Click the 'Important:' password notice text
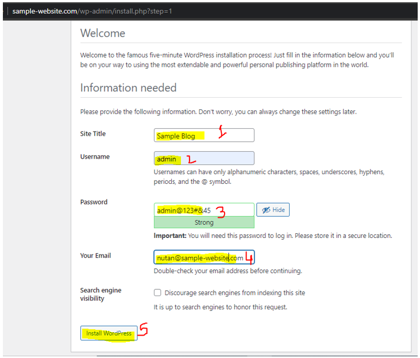The image size is (420, 358). click(x=273, y=236)
